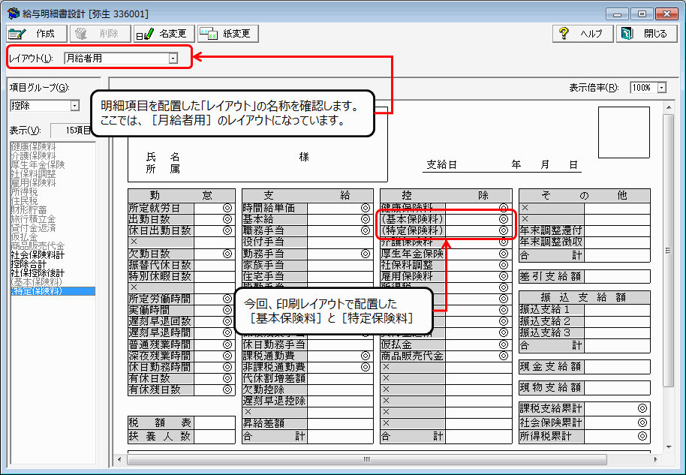Click the 作成 (Create) toolbar button

point(35,34)
